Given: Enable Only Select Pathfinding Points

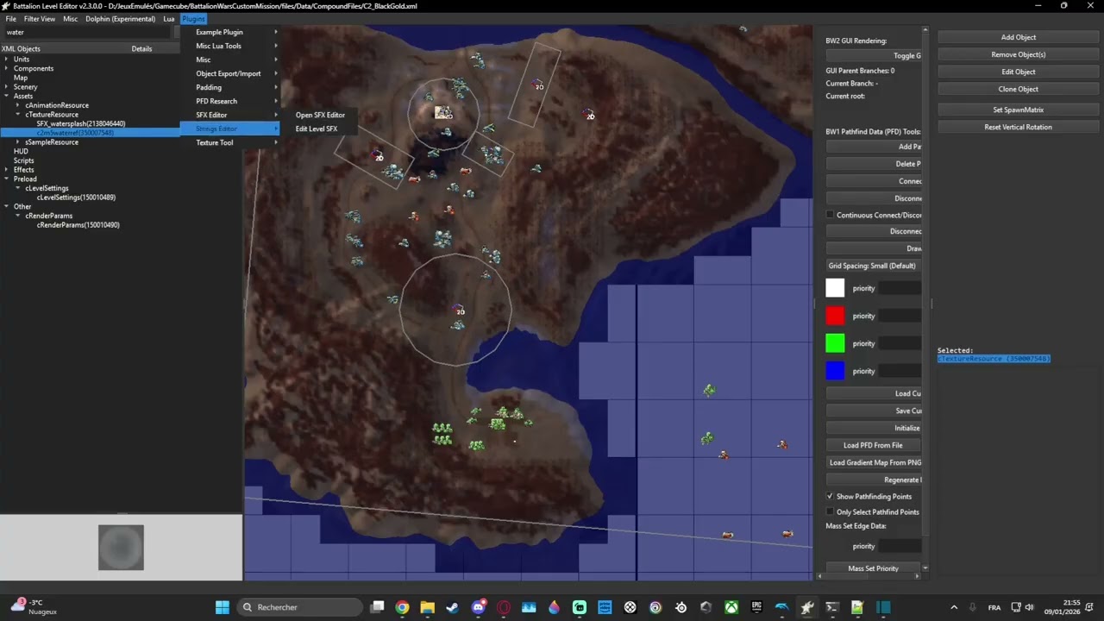Looking at the screenshot, I should [x=831, y=511].
